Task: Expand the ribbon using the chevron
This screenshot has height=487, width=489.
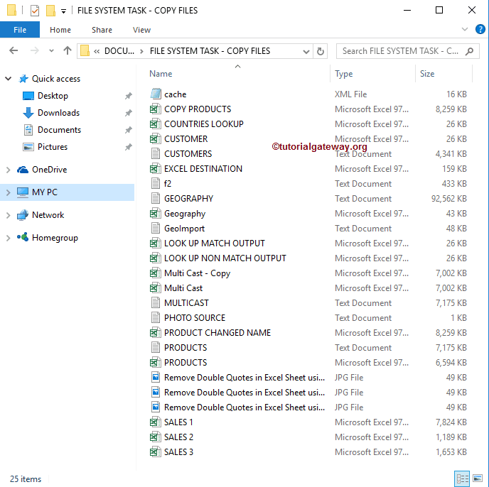Action: point(464,29)
